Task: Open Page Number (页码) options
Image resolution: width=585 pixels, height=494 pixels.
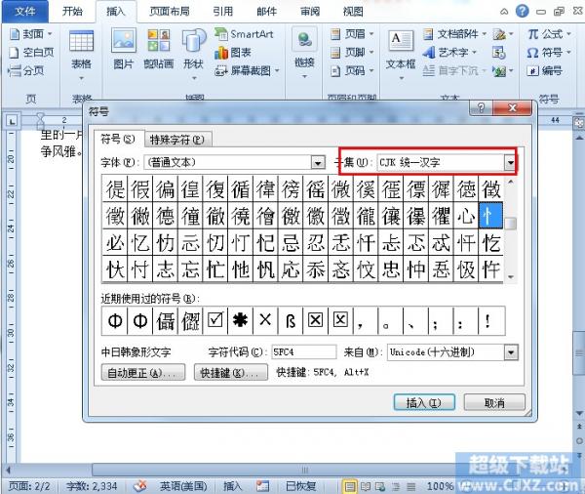Action: tap(352, 70)
